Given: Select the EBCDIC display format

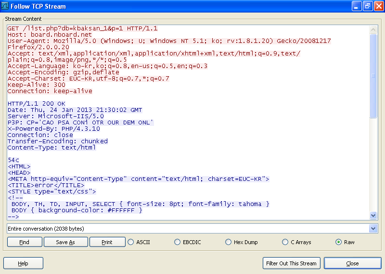Looking at the screenshot, I should coord(178,242).
